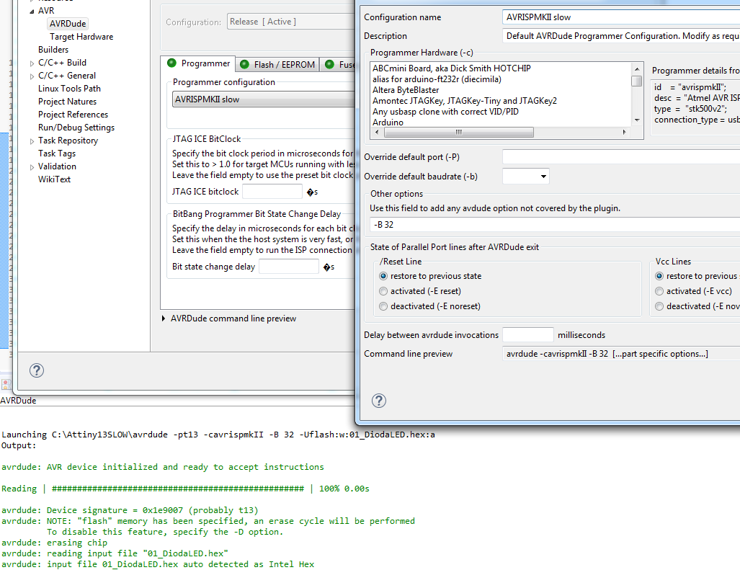
Task: Click the horizontal scrollbar right arrow
Action: click(x=625, y=132)
